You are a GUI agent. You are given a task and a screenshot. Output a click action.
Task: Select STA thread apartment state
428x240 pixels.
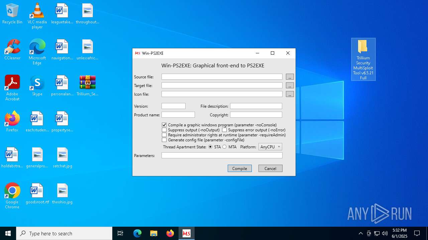[x=210, y=147]
